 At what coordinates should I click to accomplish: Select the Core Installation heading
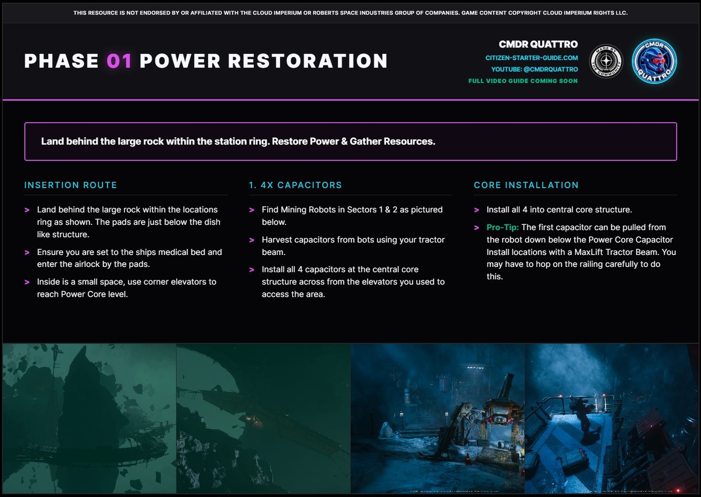tap(526, 185)
